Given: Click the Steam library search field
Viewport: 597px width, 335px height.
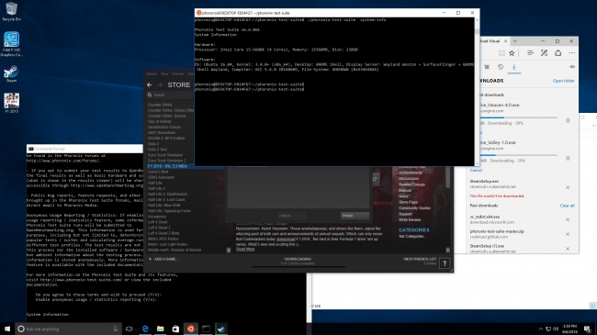Looking at the screenshot, I should [x=170, y=95].
